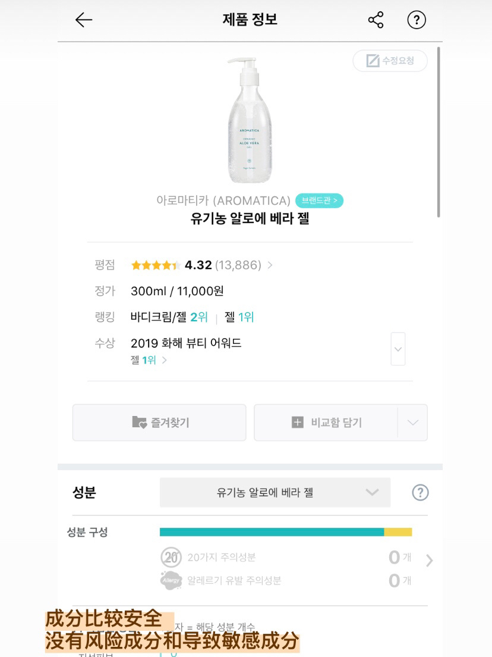Open the share icon

pos(376,20)
